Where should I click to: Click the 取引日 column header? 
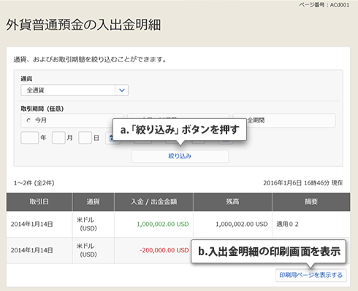pyautogui.click(x=39, y=202)
